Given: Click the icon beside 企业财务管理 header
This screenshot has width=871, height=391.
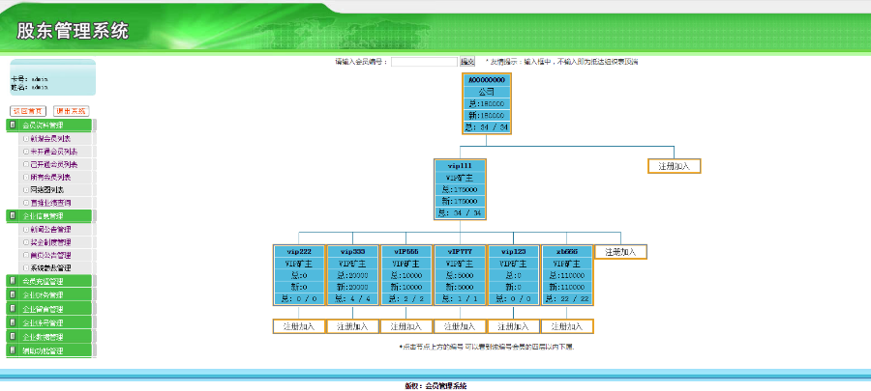Looking at the screenshot, I should point(13,294).
